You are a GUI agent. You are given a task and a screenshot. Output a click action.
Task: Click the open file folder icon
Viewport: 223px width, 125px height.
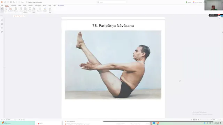pyautogui.click(x=5, y=2)
